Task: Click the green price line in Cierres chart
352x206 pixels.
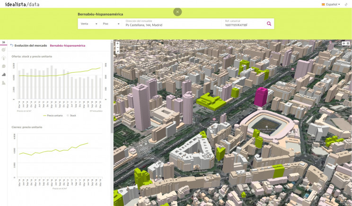Action: tap(53, 149)
